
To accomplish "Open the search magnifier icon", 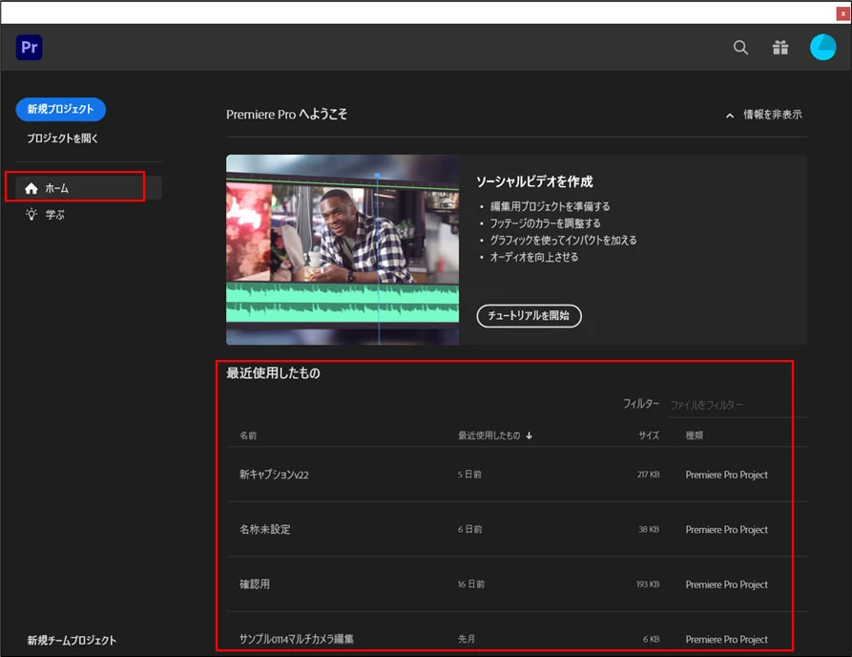I will pos(740,48).
